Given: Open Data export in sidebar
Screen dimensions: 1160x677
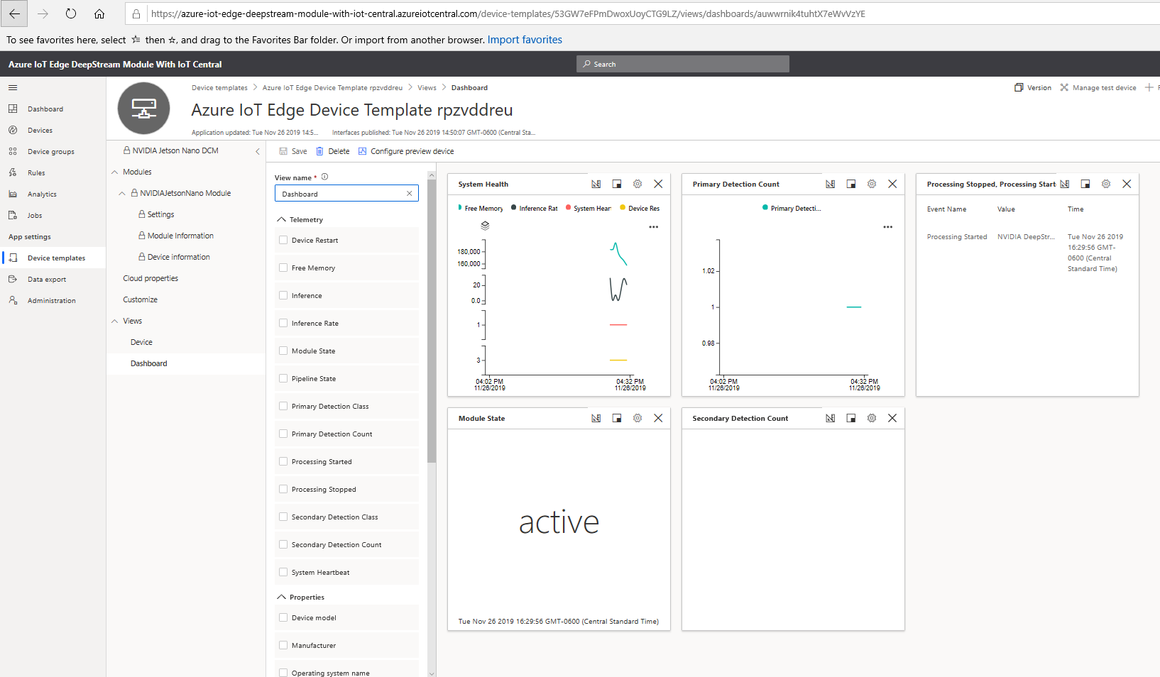Looking at the screenshot, I should click(47, 280).
